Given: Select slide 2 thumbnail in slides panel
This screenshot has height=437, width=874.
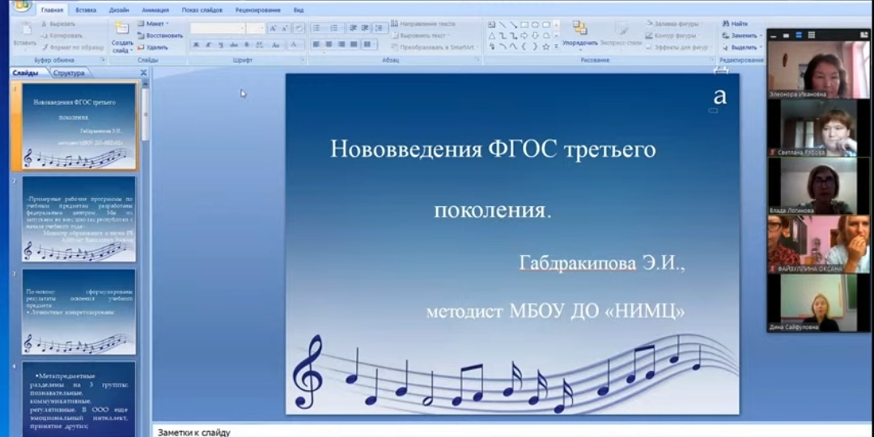Looking at the screenshot, I should coord(78,219).
